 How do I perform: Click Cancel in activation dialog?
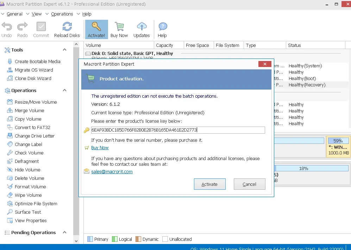(250, 184)
